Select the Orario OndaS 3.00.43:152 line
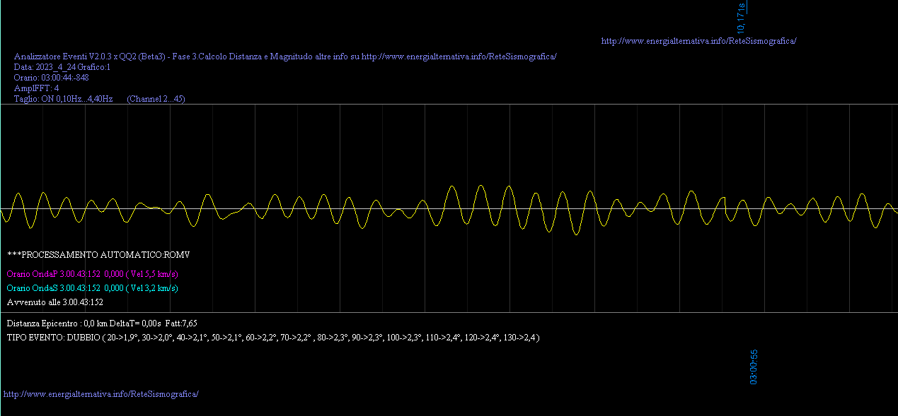Viewport: 898px width, 416px height. pyautogui.click(x=93, y=288)
